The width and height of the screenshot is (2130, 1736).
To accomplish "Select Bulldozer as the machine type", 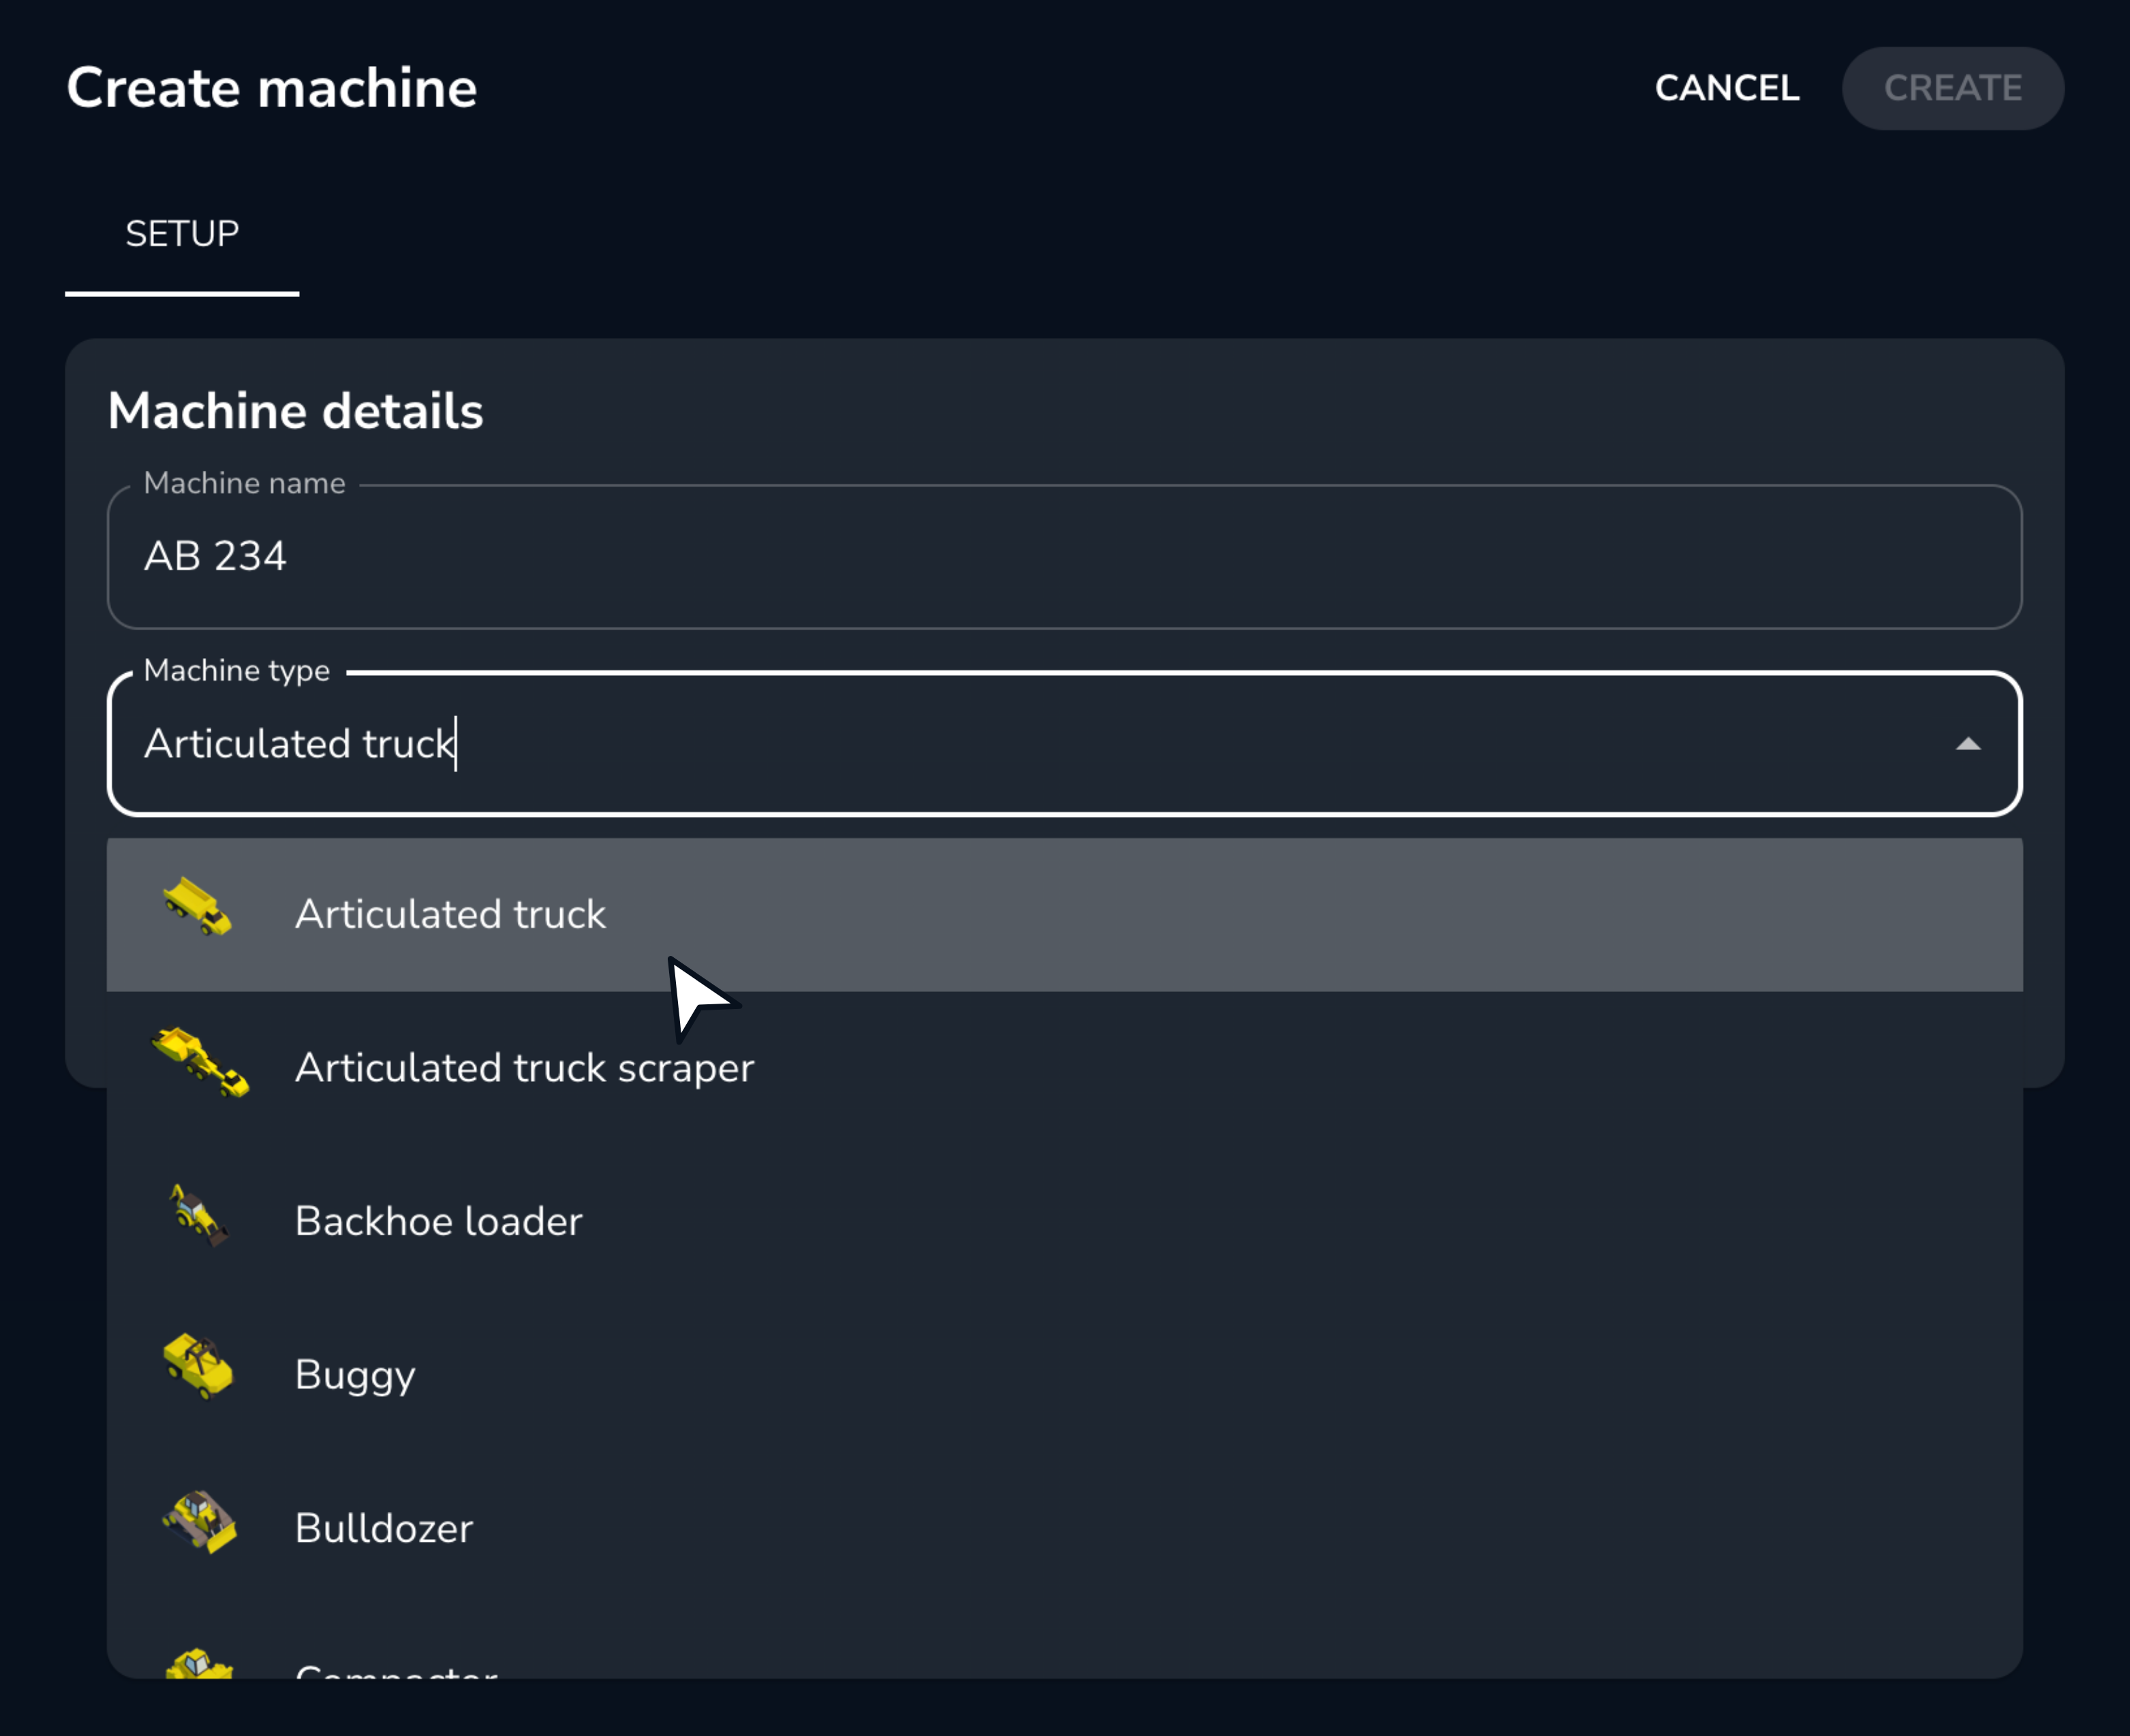I will [384, 1527].
